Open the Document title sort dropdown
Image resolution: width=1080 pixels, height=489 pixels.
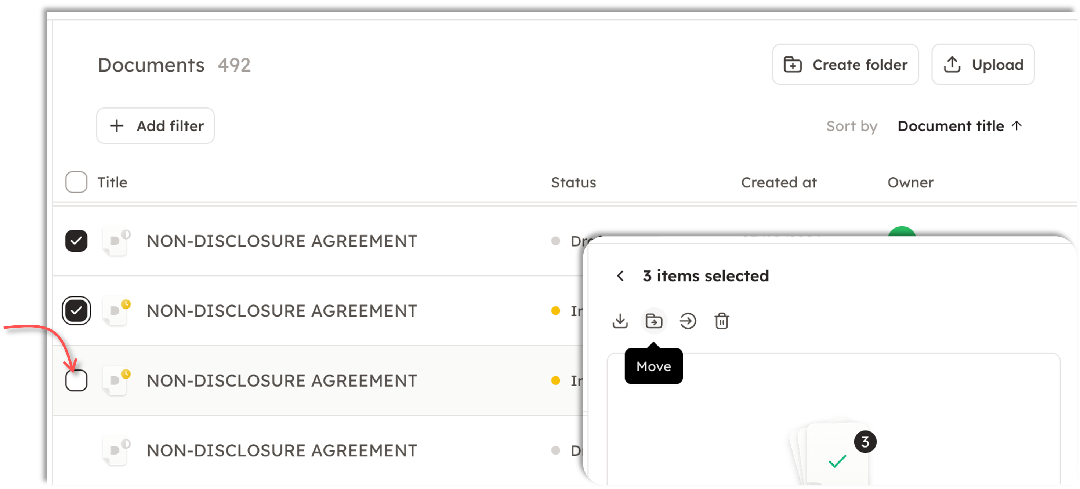click(959, 126)
